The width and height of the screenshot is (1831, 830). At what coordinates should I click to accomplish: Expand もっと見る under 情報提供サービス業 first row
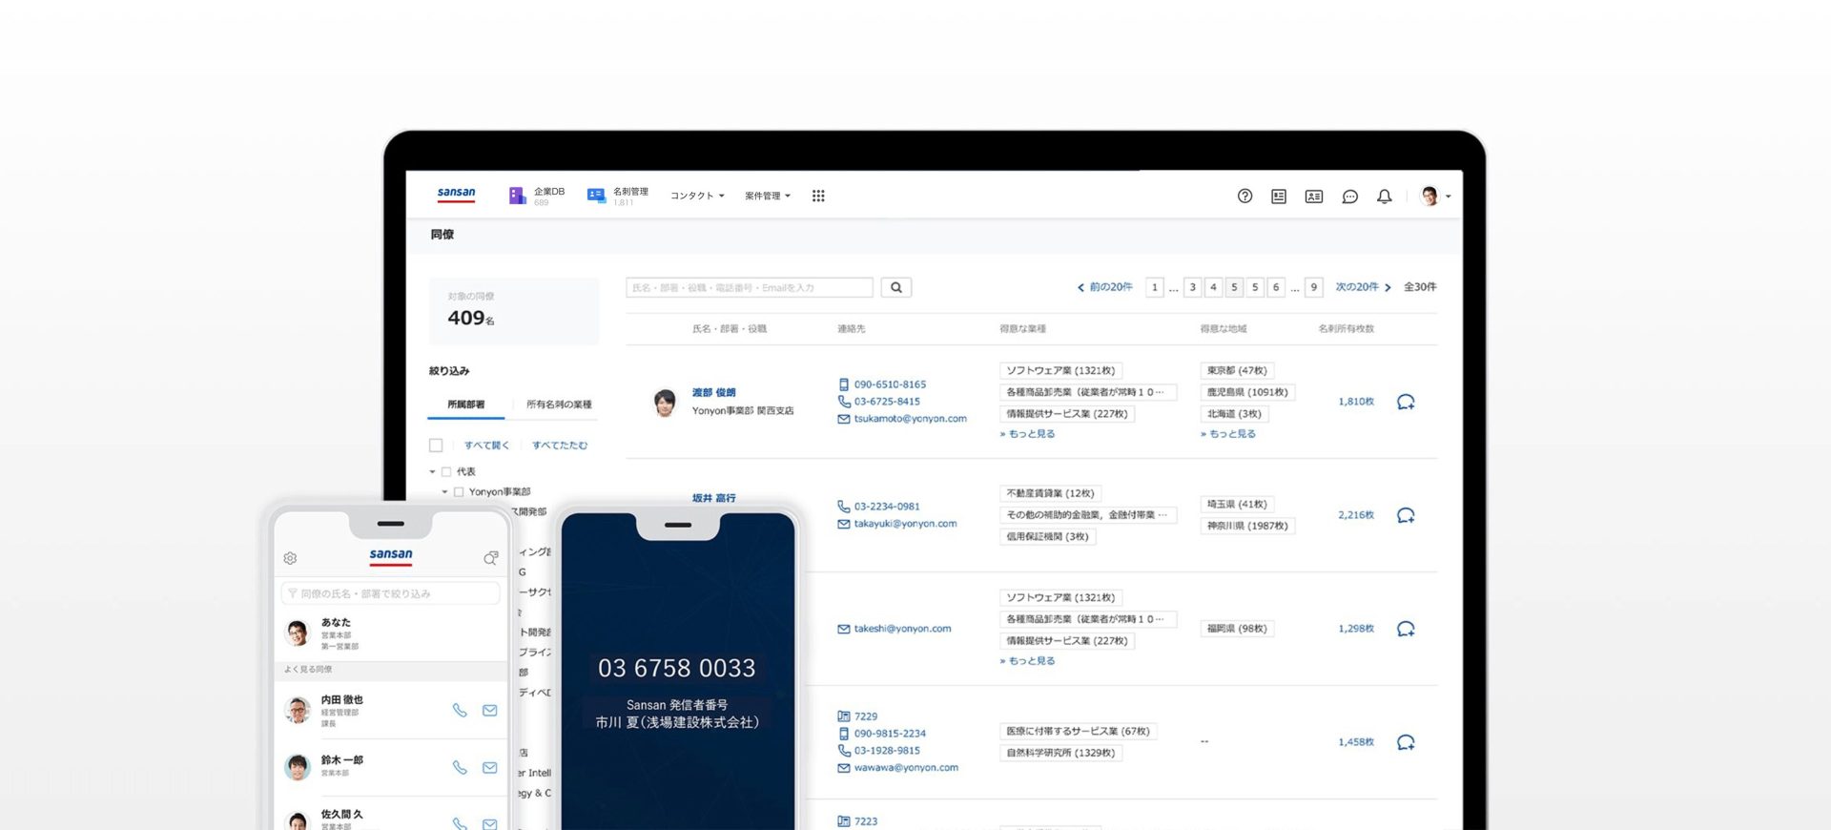coord(1027,434)
